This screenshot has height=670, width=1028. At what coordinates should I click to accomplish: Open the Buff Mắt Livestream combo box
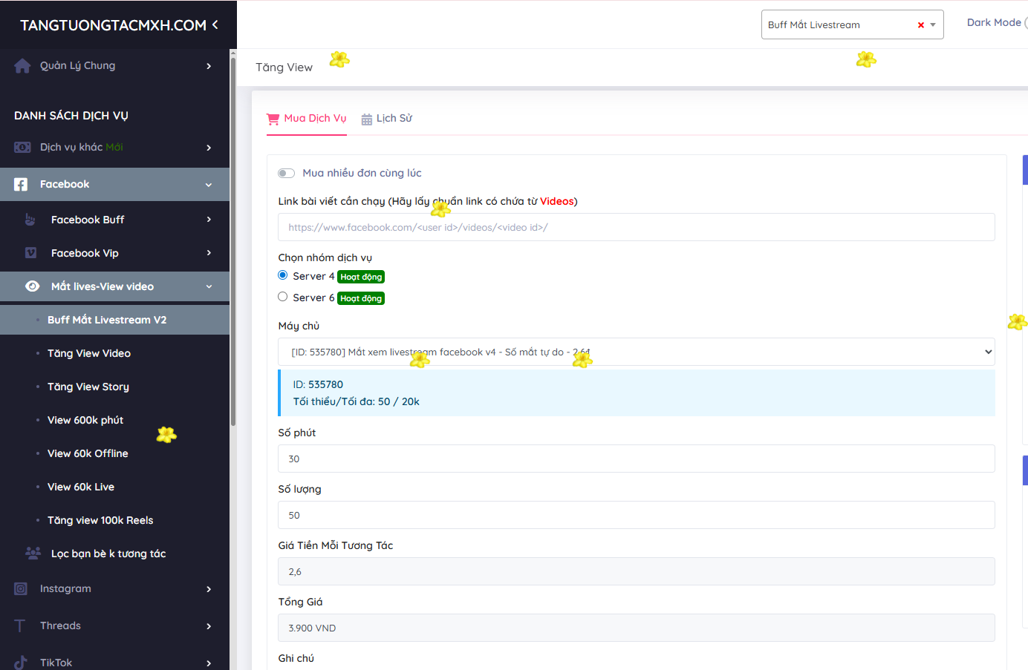[839, 25]
